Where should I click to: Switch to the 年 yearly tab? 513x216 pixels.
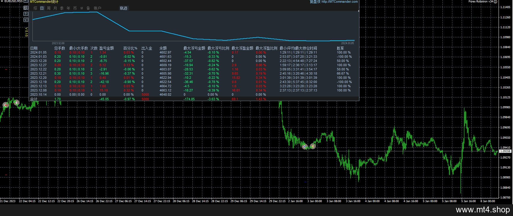pyautogui.click(x=68, y=8)
